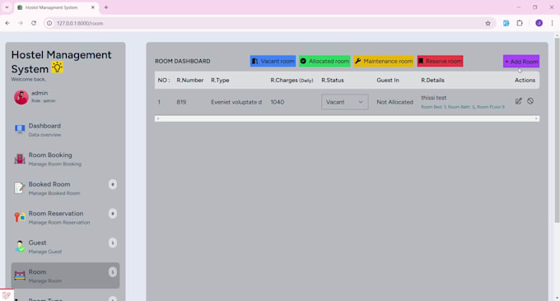
Task: Click the Guest In column header
Action: pos(388,81)
